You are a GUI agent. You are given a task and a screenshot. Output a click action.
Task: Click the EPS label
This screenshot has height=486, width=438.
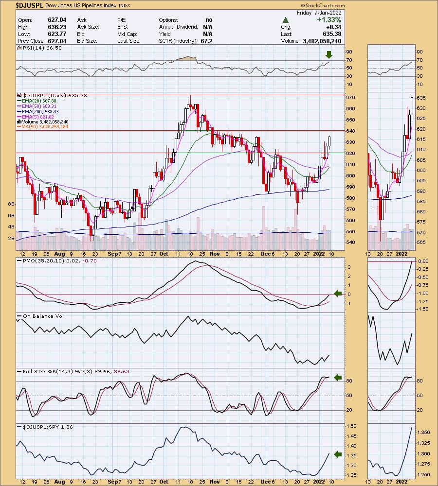click(123, 27)
